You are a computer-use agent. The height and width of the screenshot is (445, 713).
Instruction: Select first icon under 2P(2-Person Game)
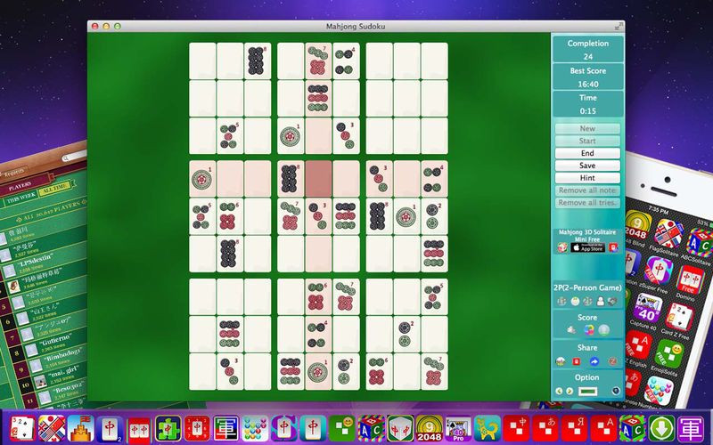[562, 301]
